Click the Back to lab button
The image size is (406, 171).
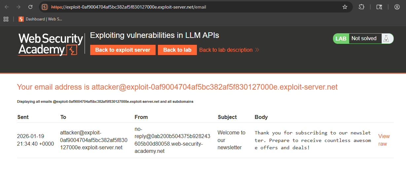click(x=177, y=50)
